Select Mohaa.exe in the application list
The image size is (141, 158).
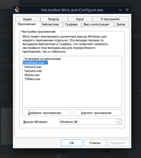[32, 75]
